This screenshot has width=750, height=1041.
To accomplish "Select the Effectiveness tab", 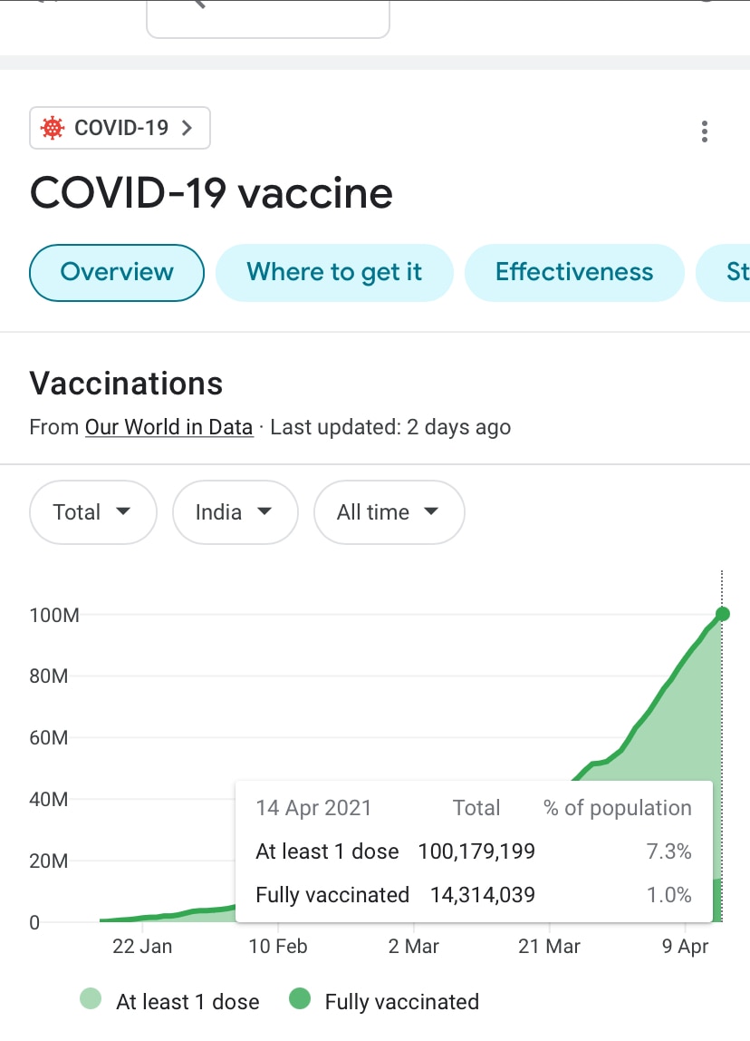I will click(573, 272).
